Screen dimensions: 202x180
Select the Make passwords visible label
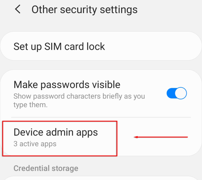(x=67, y=85)
